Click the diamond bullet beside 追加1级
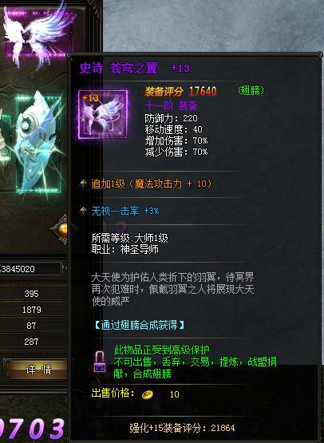The width and height of the screenshot is (324, 443). click(83, 184)
